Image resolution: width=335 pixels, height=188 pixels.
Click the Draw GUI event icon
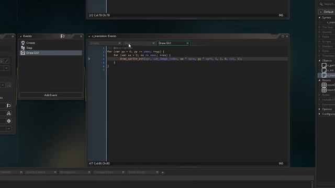(x=23, y=53)
